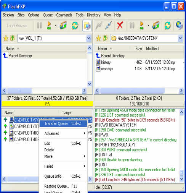The width and height of the screenshot is (186, 193).
Task: Go up a folder in local pane
Action: pos(13,38)
